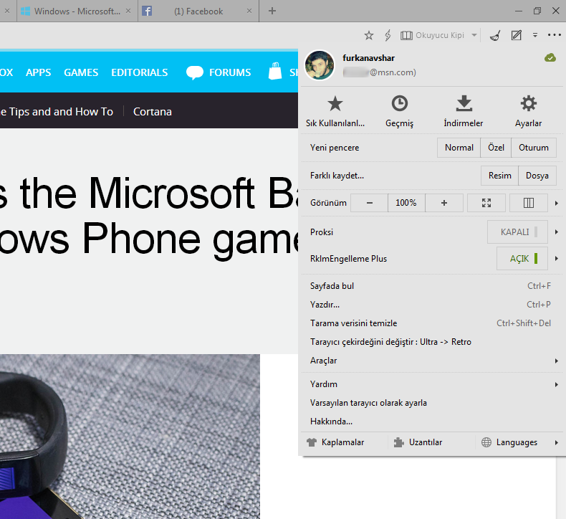The height and width of the screenshot is (519, 566).
Task: Enable Okuyucu Kipi reader mode
Action: [433, 35]
